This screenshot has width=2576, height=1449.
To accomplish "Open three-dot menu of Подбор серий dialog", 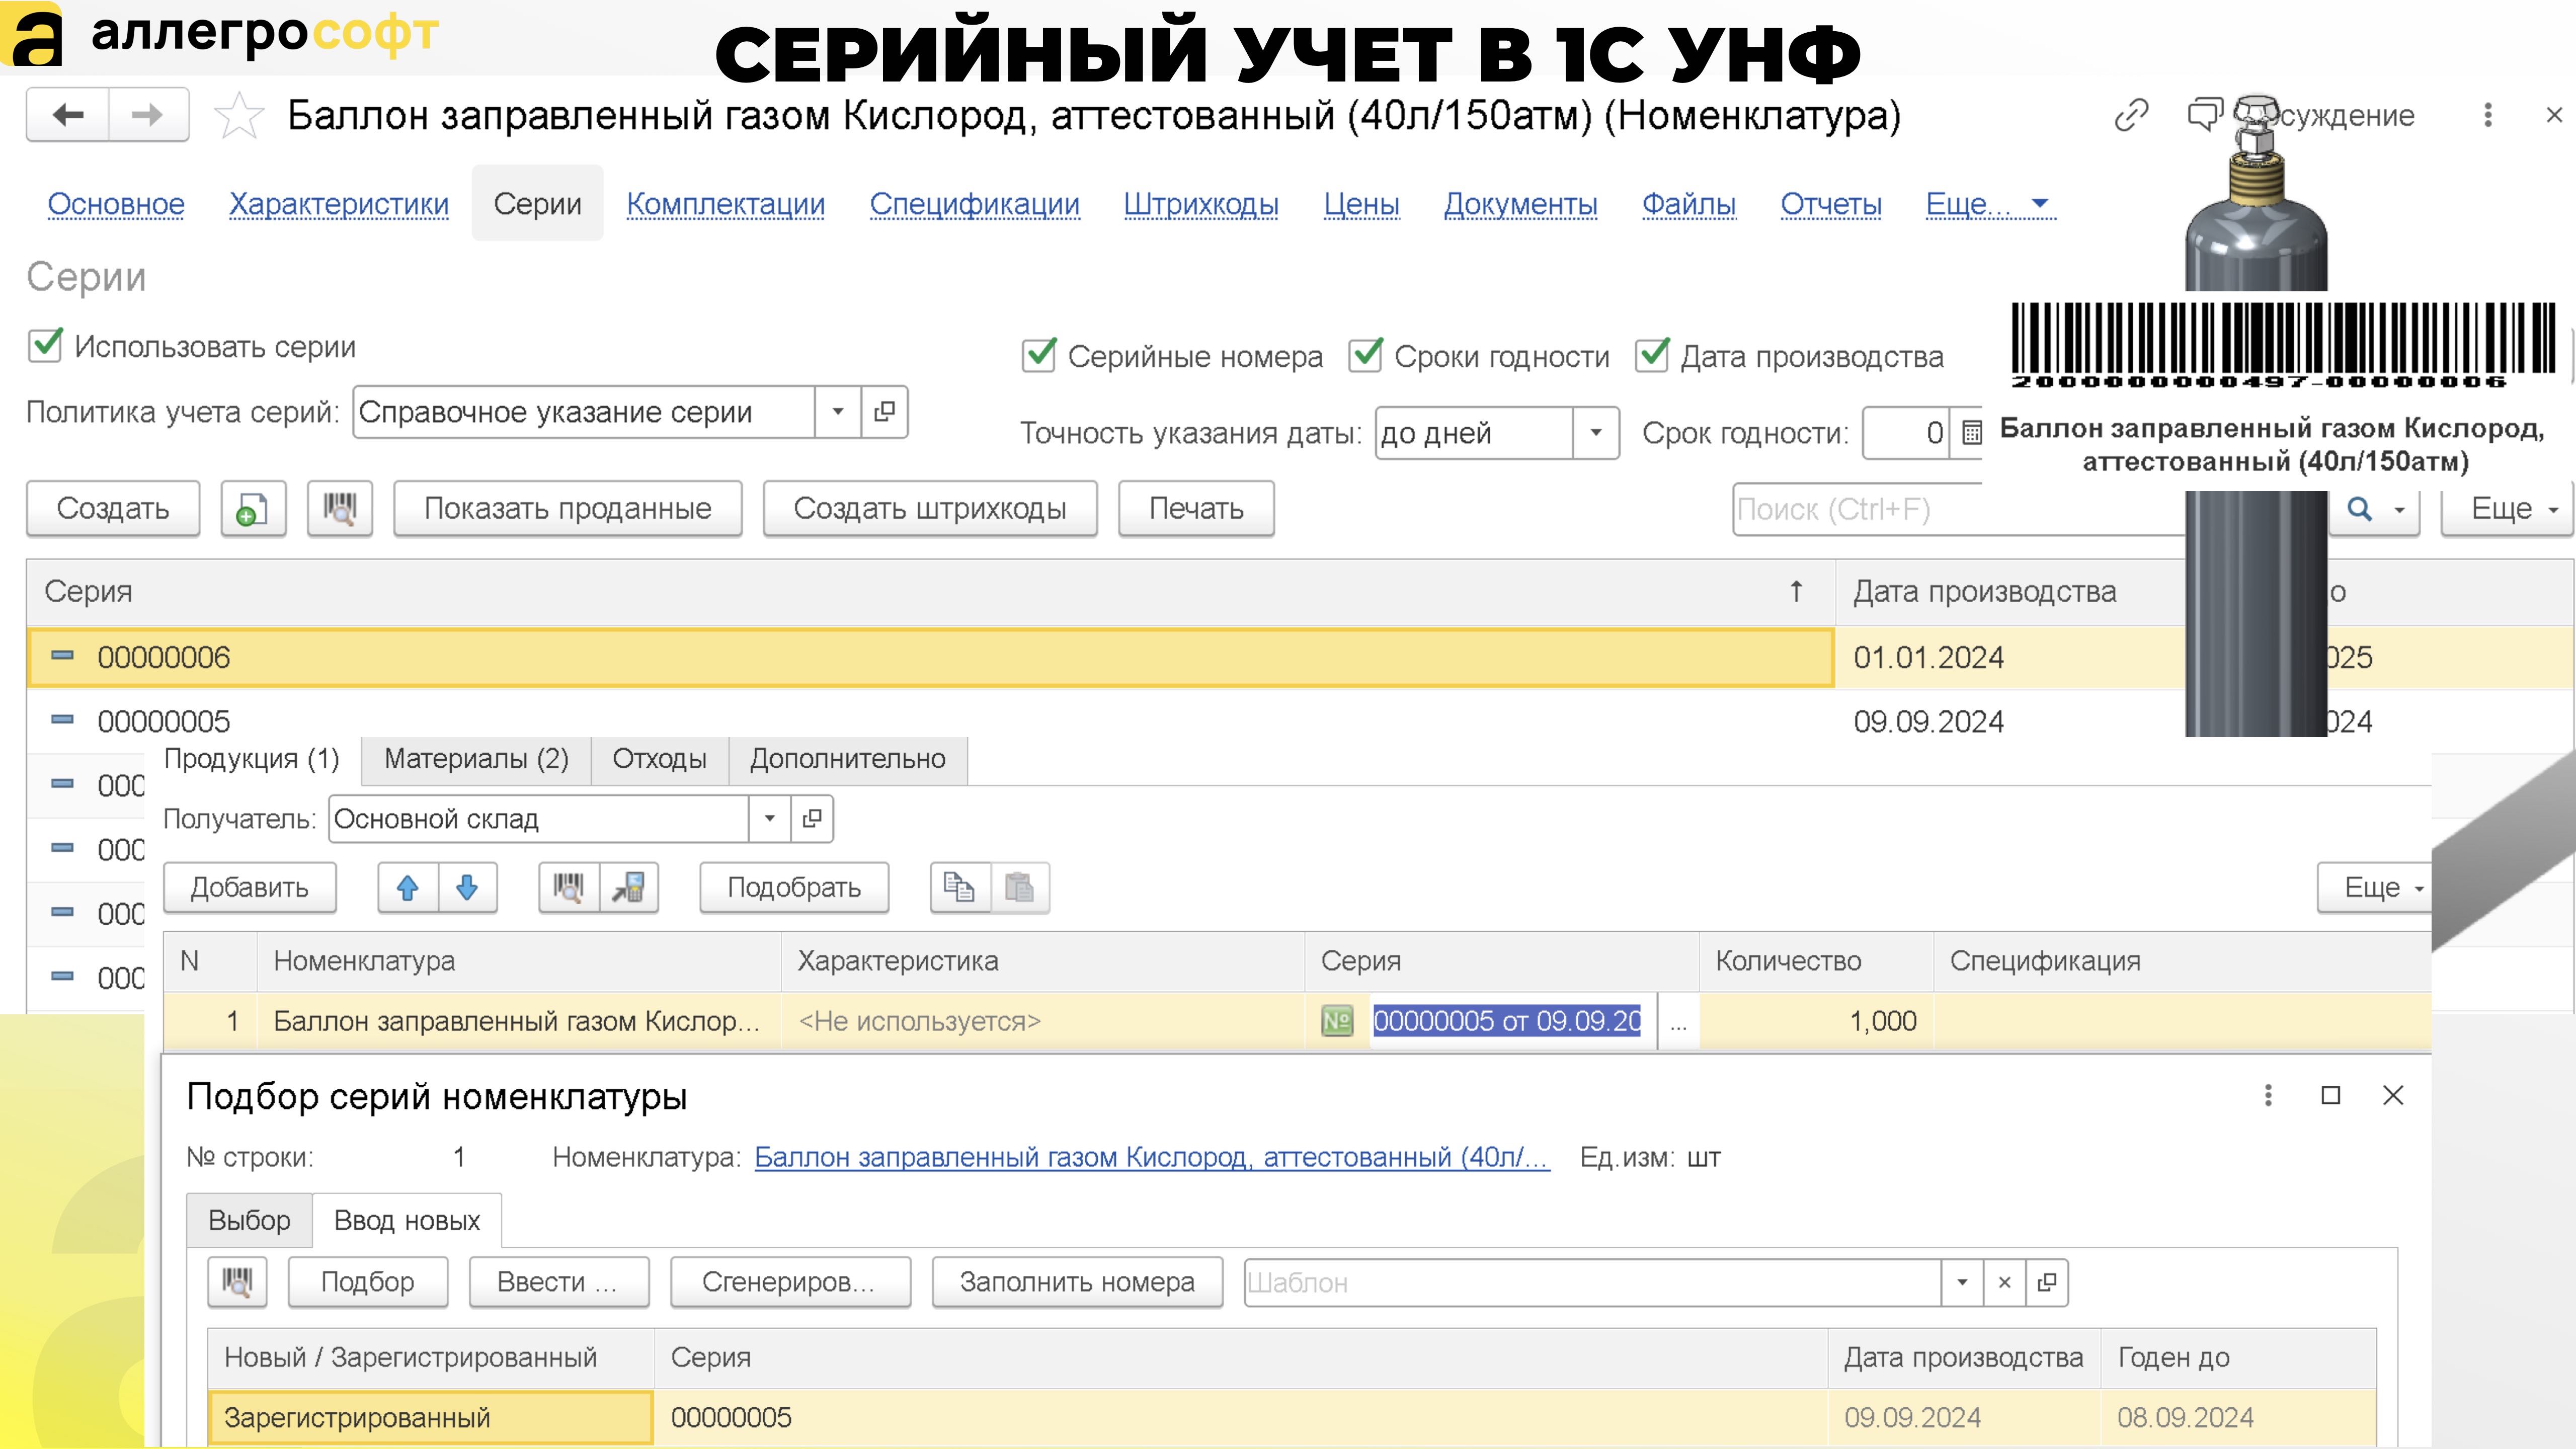I will pyautogui.click(x=2268, y=1096).
